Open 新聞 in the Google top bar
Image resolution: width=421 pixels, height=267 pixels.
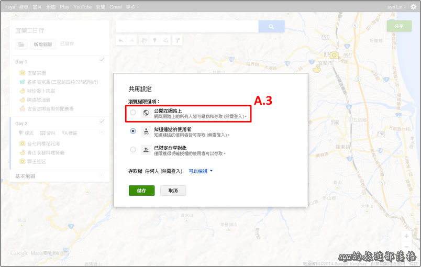(x=101, y=7)
